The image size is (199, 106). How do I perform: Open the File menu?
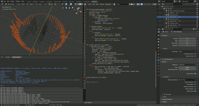point(5,1)
